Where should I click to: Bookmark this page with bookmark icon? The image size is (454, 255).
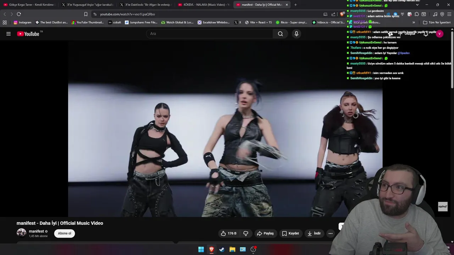point(86,14)
